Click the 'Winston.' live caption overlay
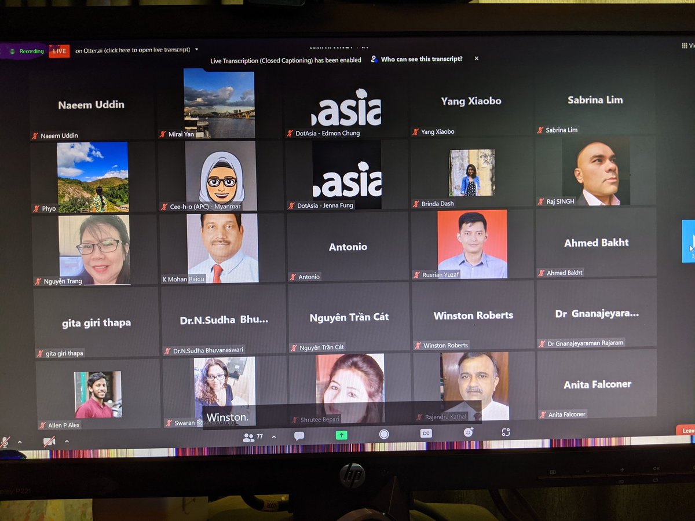 228,417
